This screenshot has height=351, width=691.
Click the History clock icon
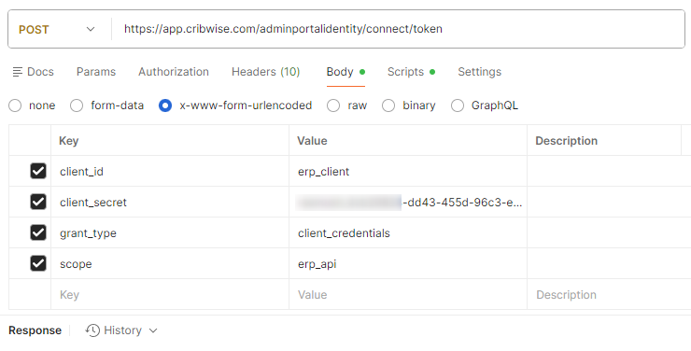pos(92,330)
